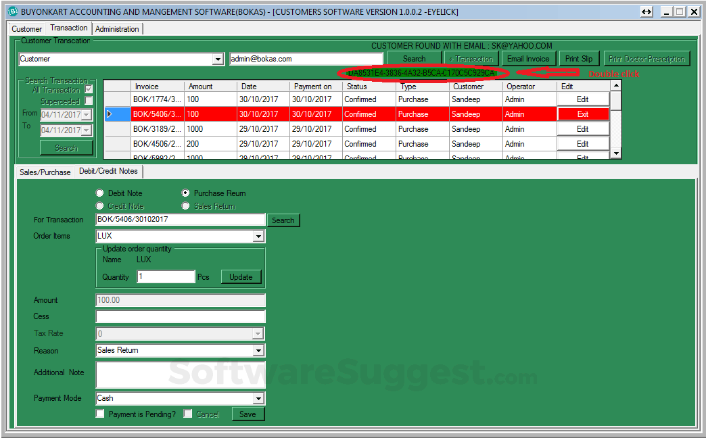Click the Quantity input field
706x438 pixels.
(x=166, y=277)
